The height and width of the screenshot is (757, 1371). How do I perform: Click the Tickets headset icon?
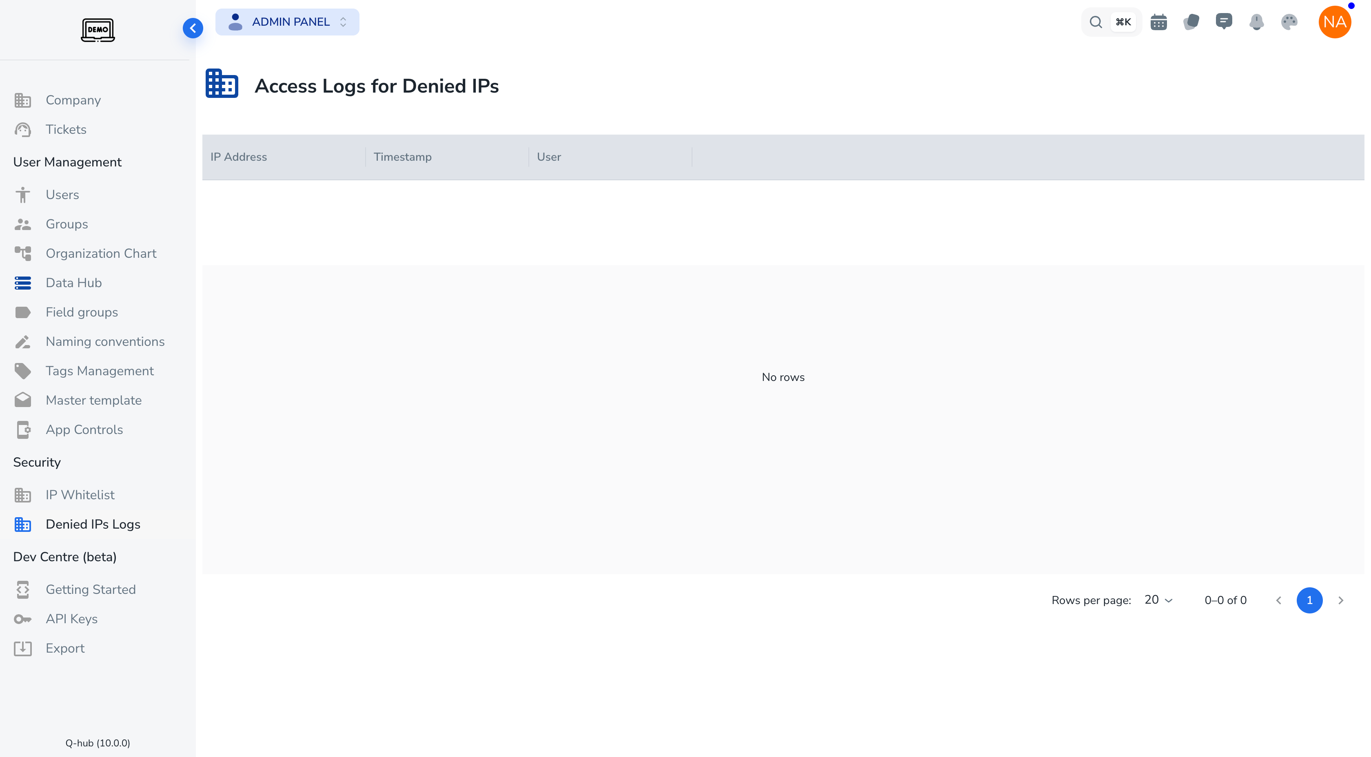pos(23,129)
